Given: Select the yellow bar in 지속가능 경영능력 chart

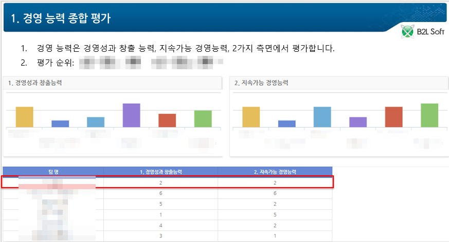Looking at the screenshot, I should (251, 117).
